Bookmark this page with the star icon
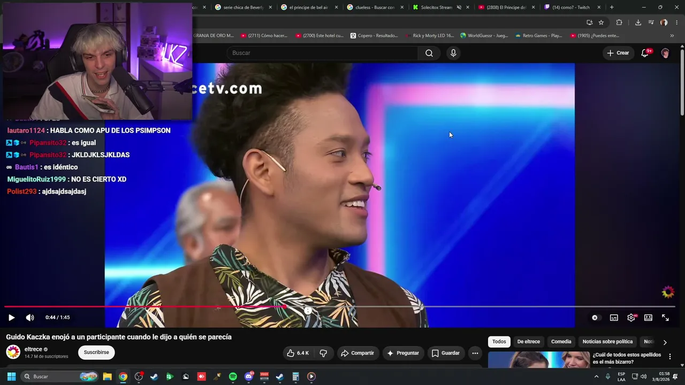Viewport: 685px width, 385px height. (601, 22)
